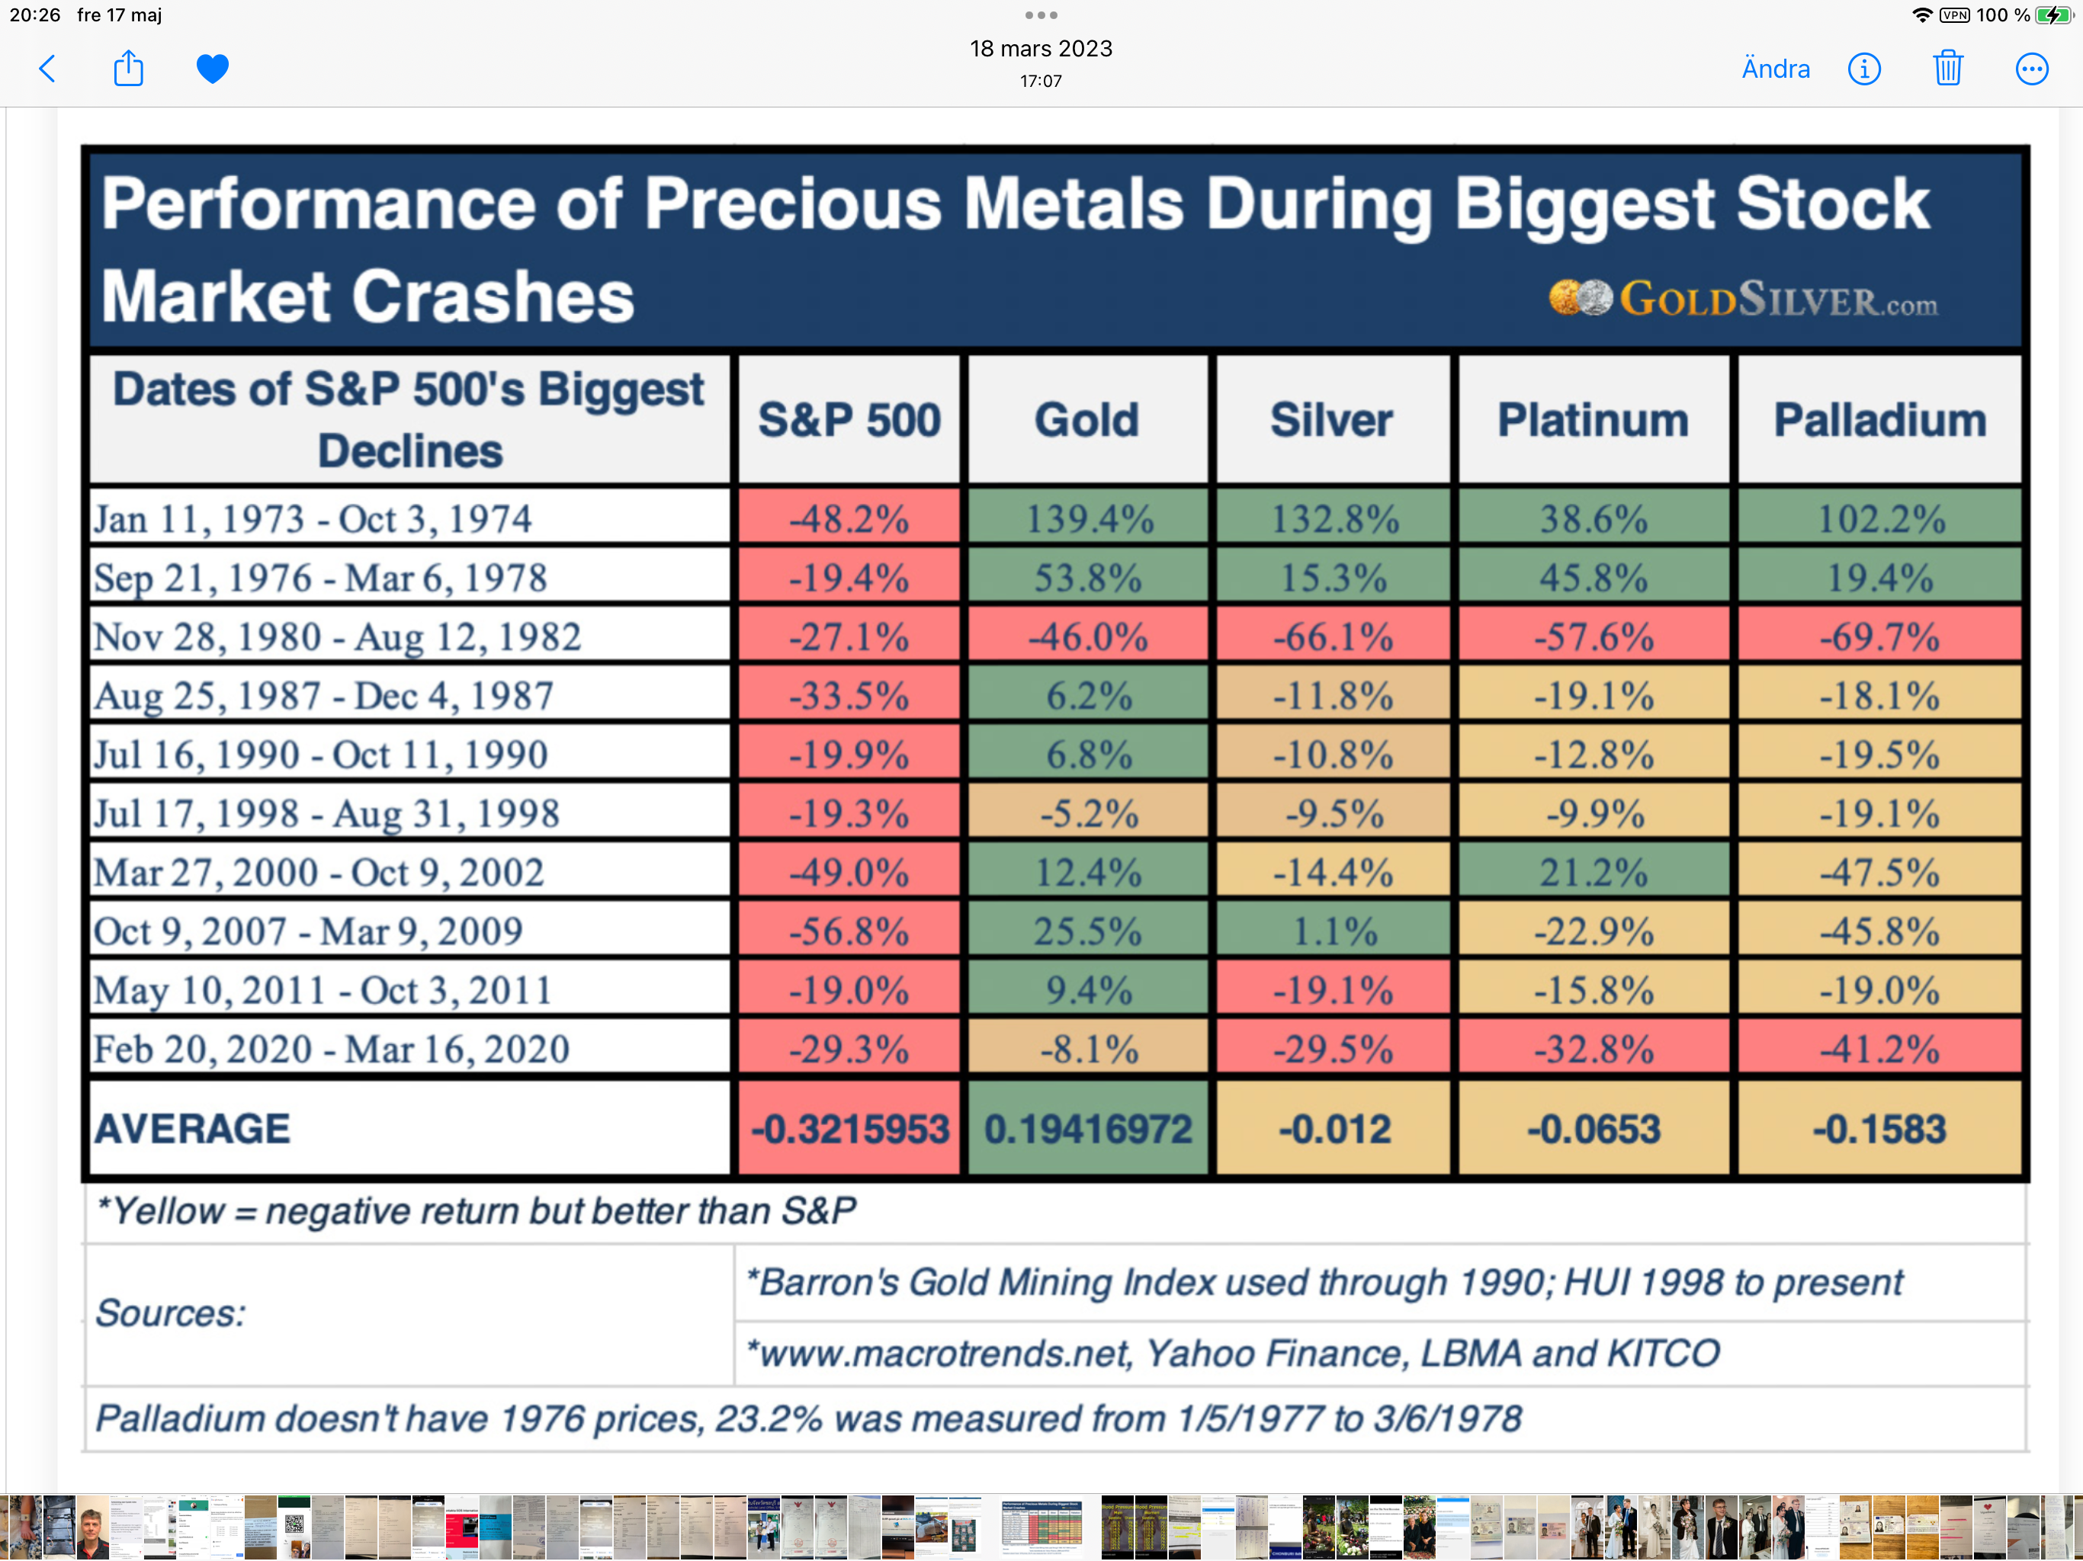This screenshot has width=2083, height=1561.
Task: Tap the status bar clock showing 20:26
Action: pos(35,15)
